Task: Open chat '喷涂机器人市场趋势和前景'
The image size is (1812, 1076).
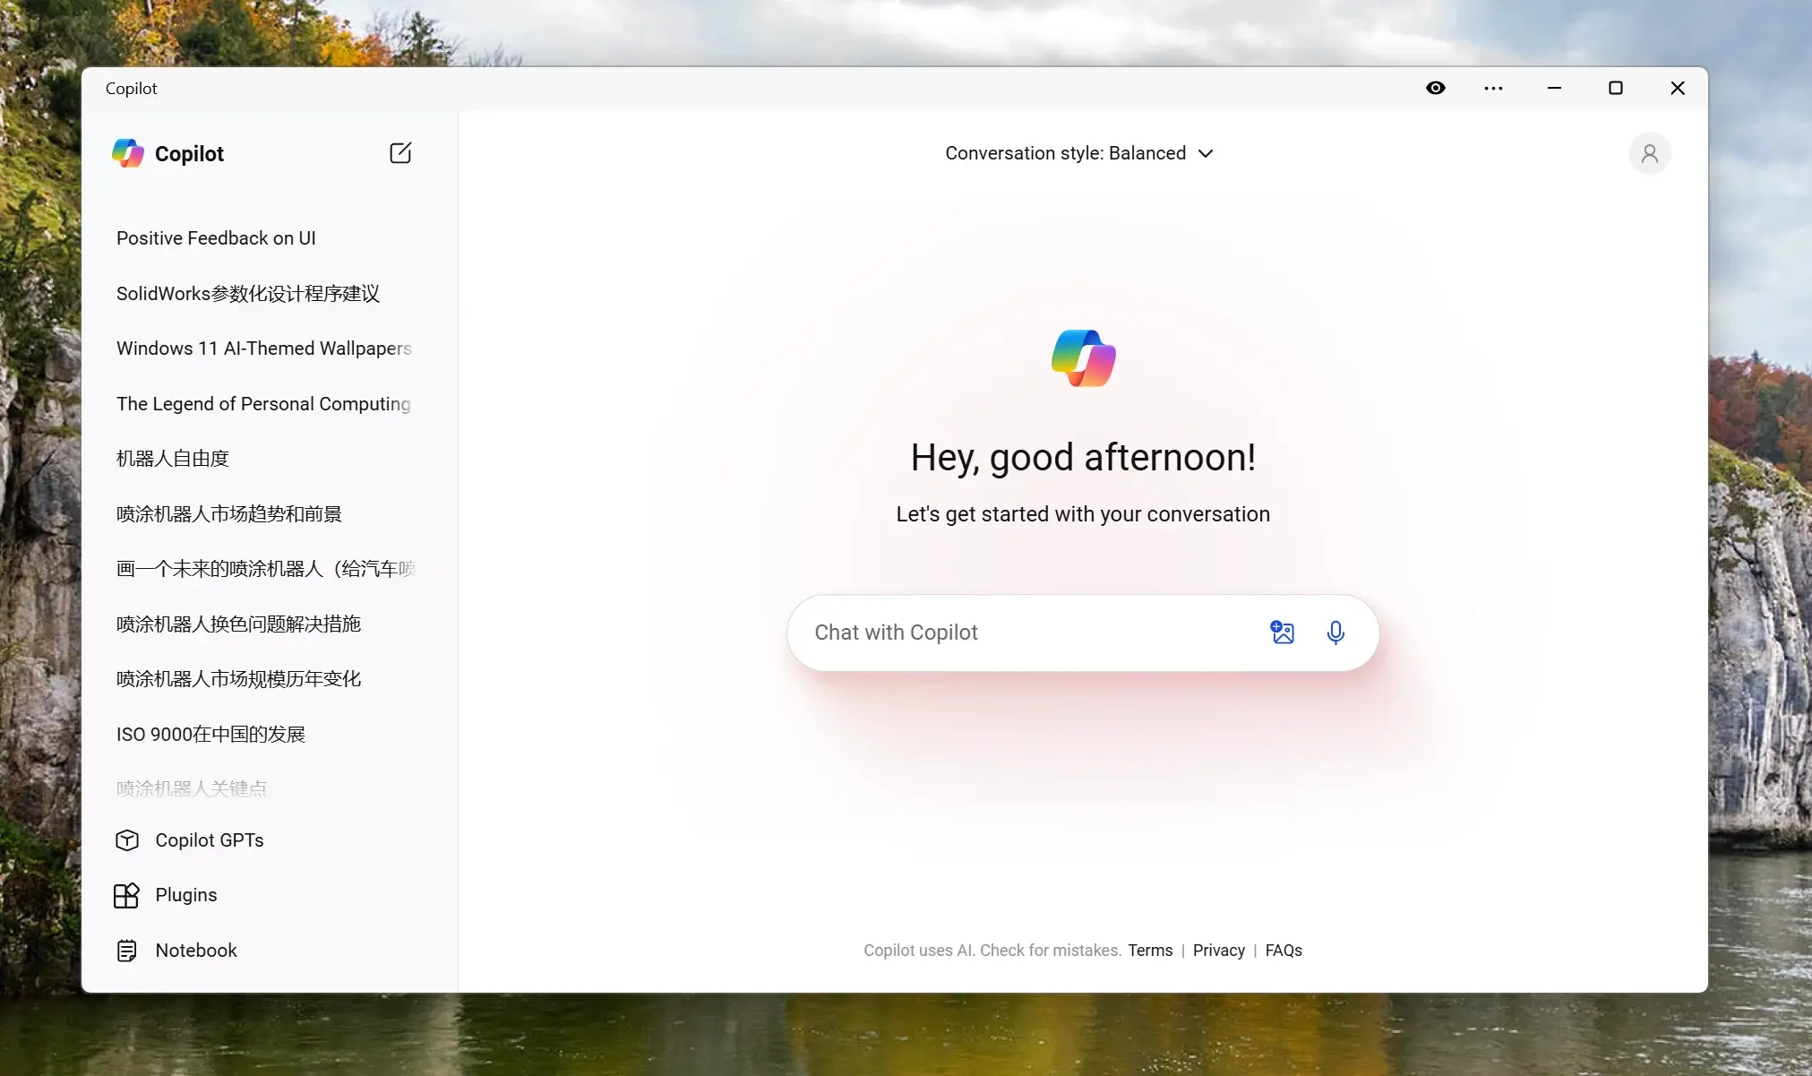Action: pyautogui.click(x=229, y=514)
